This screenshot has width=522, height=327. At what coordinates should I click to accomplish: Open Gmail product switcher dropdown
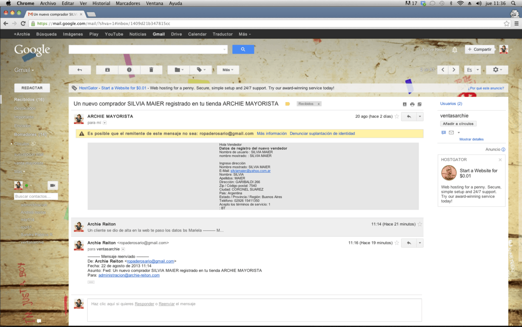click(x=24, y=70)
